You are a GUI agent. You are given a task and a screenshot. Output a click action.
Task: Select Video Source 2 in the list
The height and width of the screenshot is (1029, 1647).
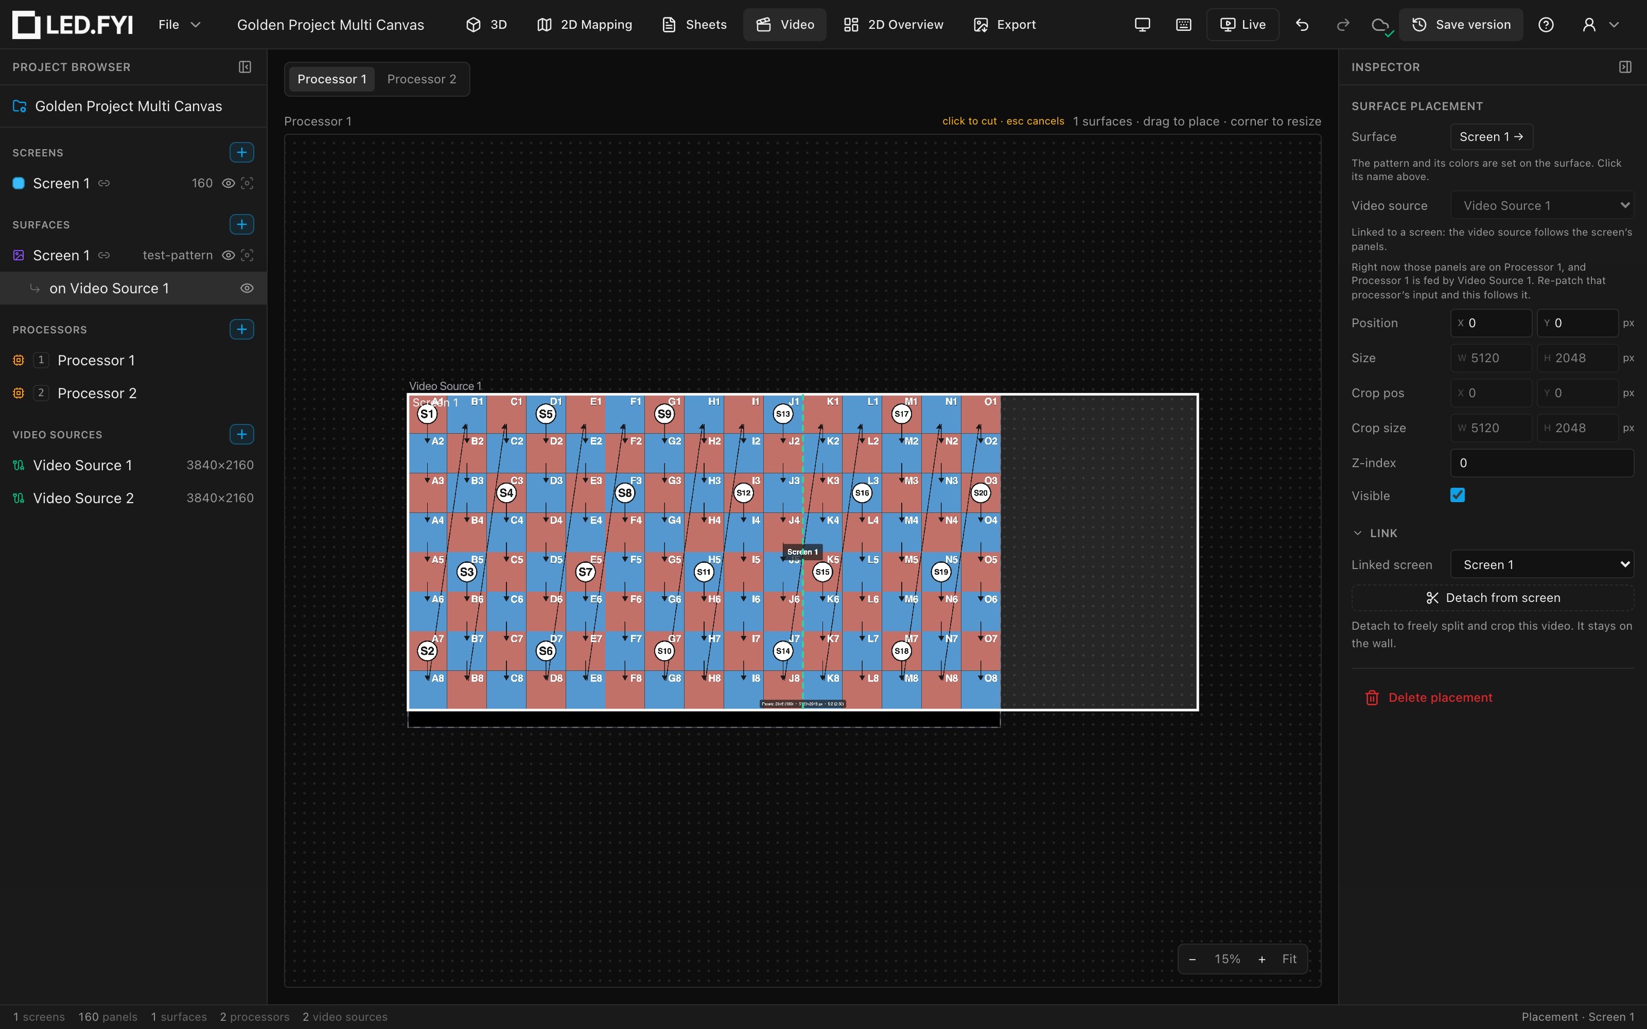pyautogui.click(x=133, y=498)
